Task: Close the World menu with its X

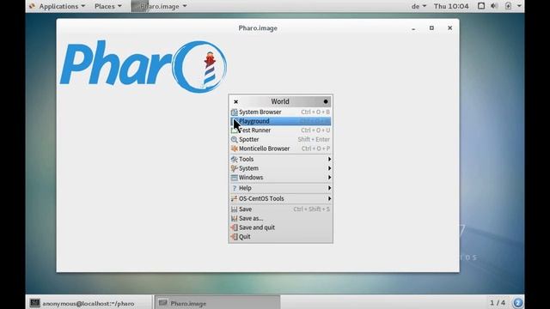Action: click(235, 101)
